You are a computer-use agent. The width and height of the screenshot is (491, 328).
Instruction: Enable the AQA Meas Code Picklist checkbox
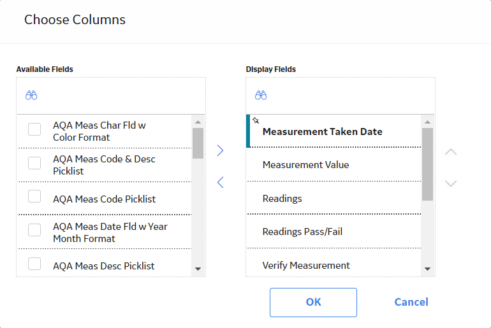[34, 196]
